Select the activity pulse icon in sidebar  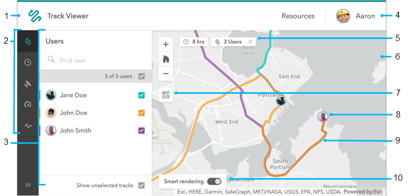click(x=28, y=126)
